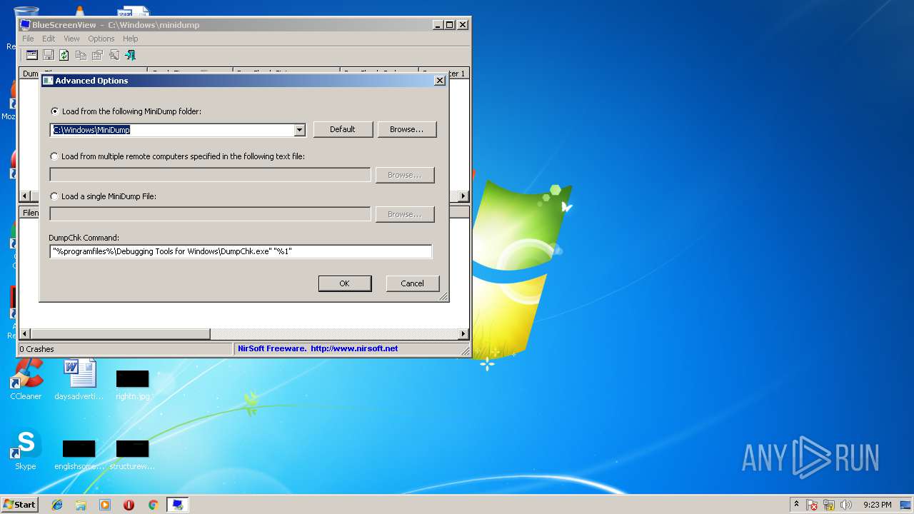Image resolution: width=914 pixels, height=514 pixels.
Task: Open the View menu
Action: [x=71, y=39]
